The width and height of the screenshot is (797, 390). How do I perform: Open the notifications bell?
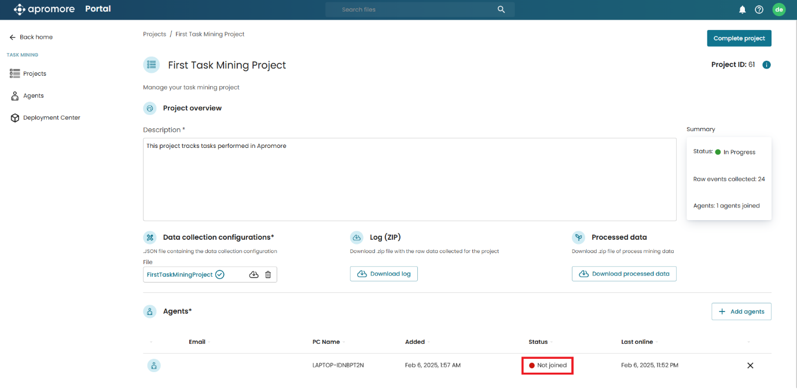tap(742, 10)
